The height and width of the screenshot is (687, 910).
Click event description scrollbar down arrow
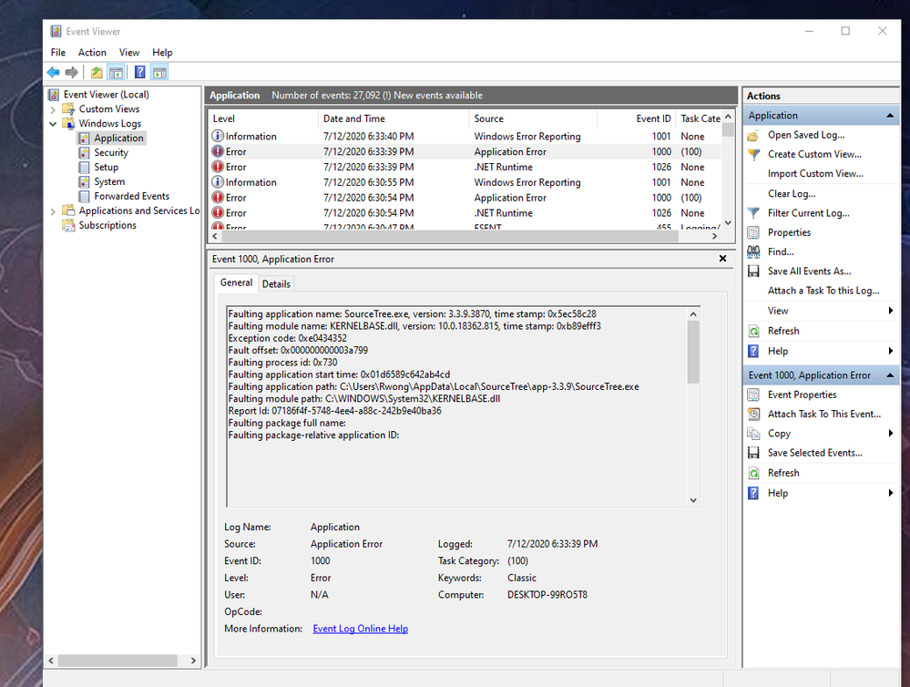click(693, 500)
